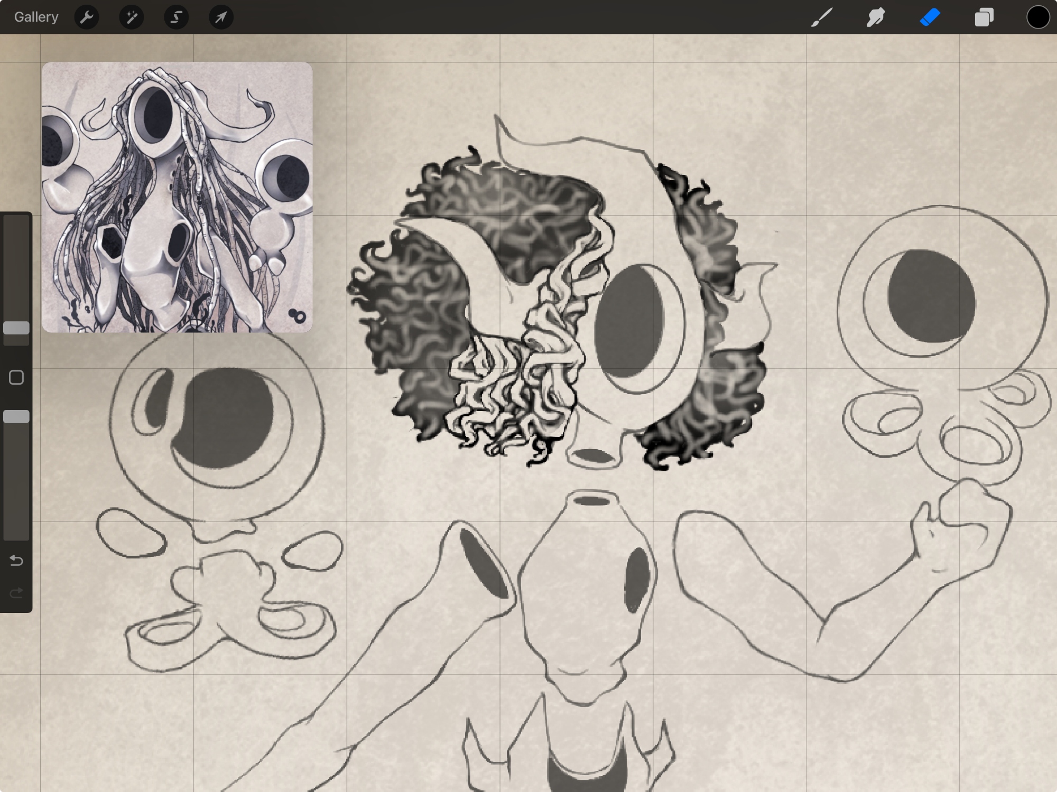
Task: Open the Layers panel
Action: click(984, 17)
